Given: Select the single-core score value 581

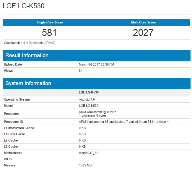Looking at the screenshot, I should pyautogui.click(x=49, y=33).
